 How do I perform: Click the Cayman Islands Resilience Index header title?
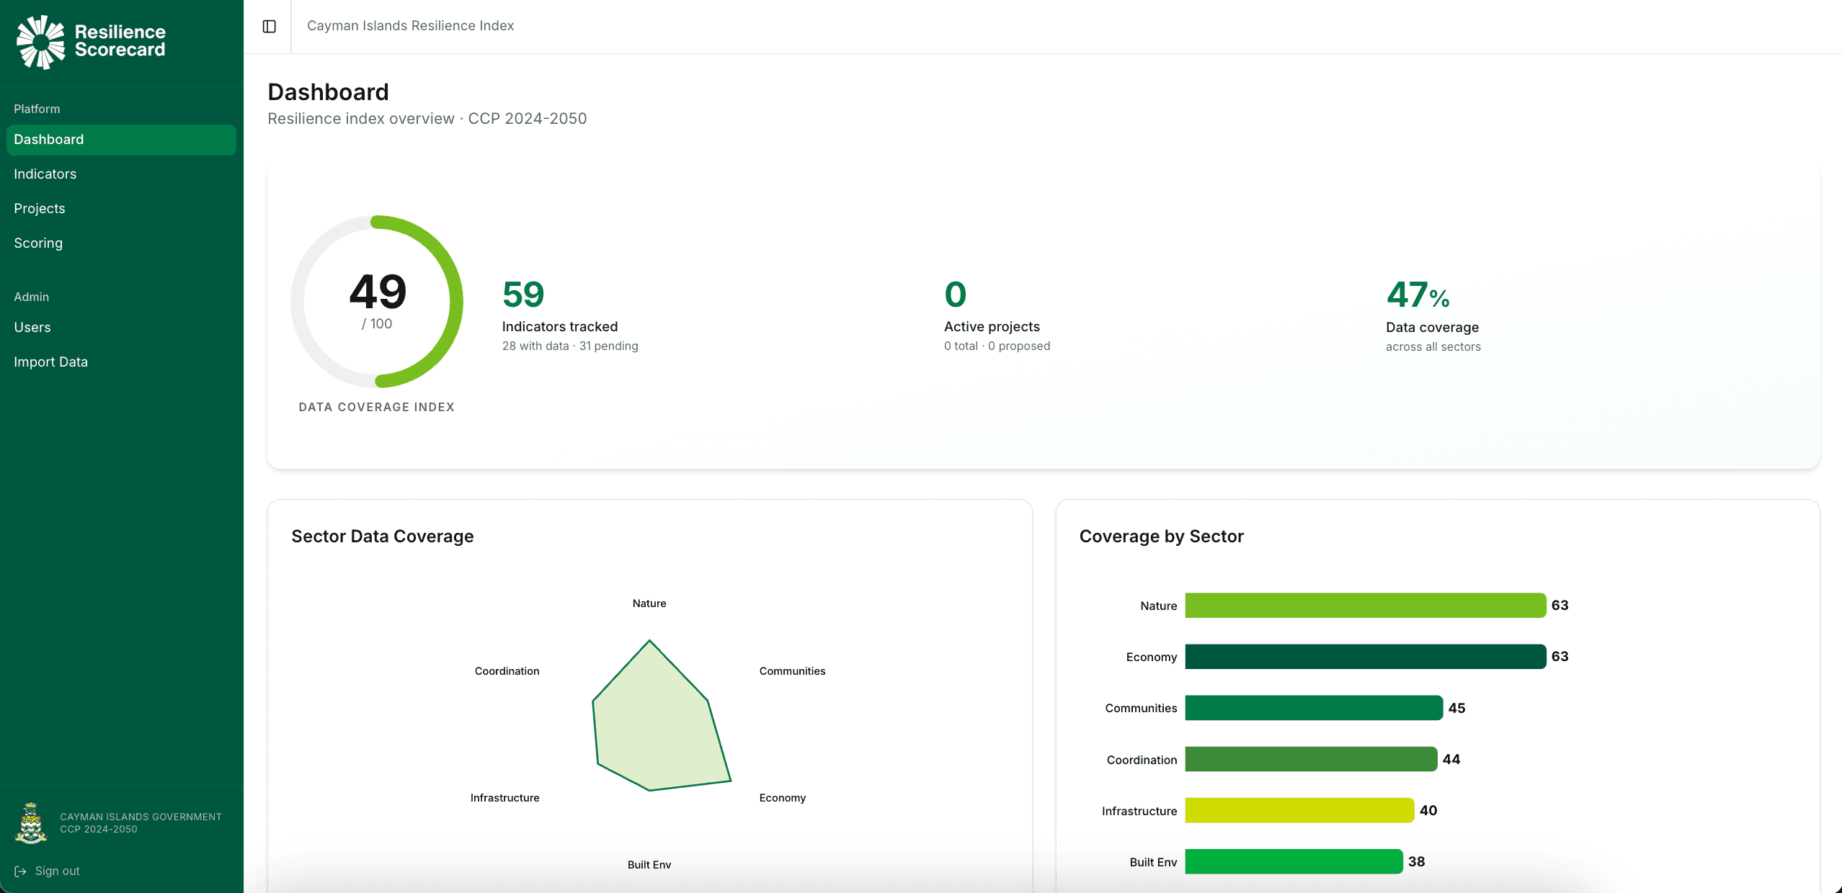410,25
